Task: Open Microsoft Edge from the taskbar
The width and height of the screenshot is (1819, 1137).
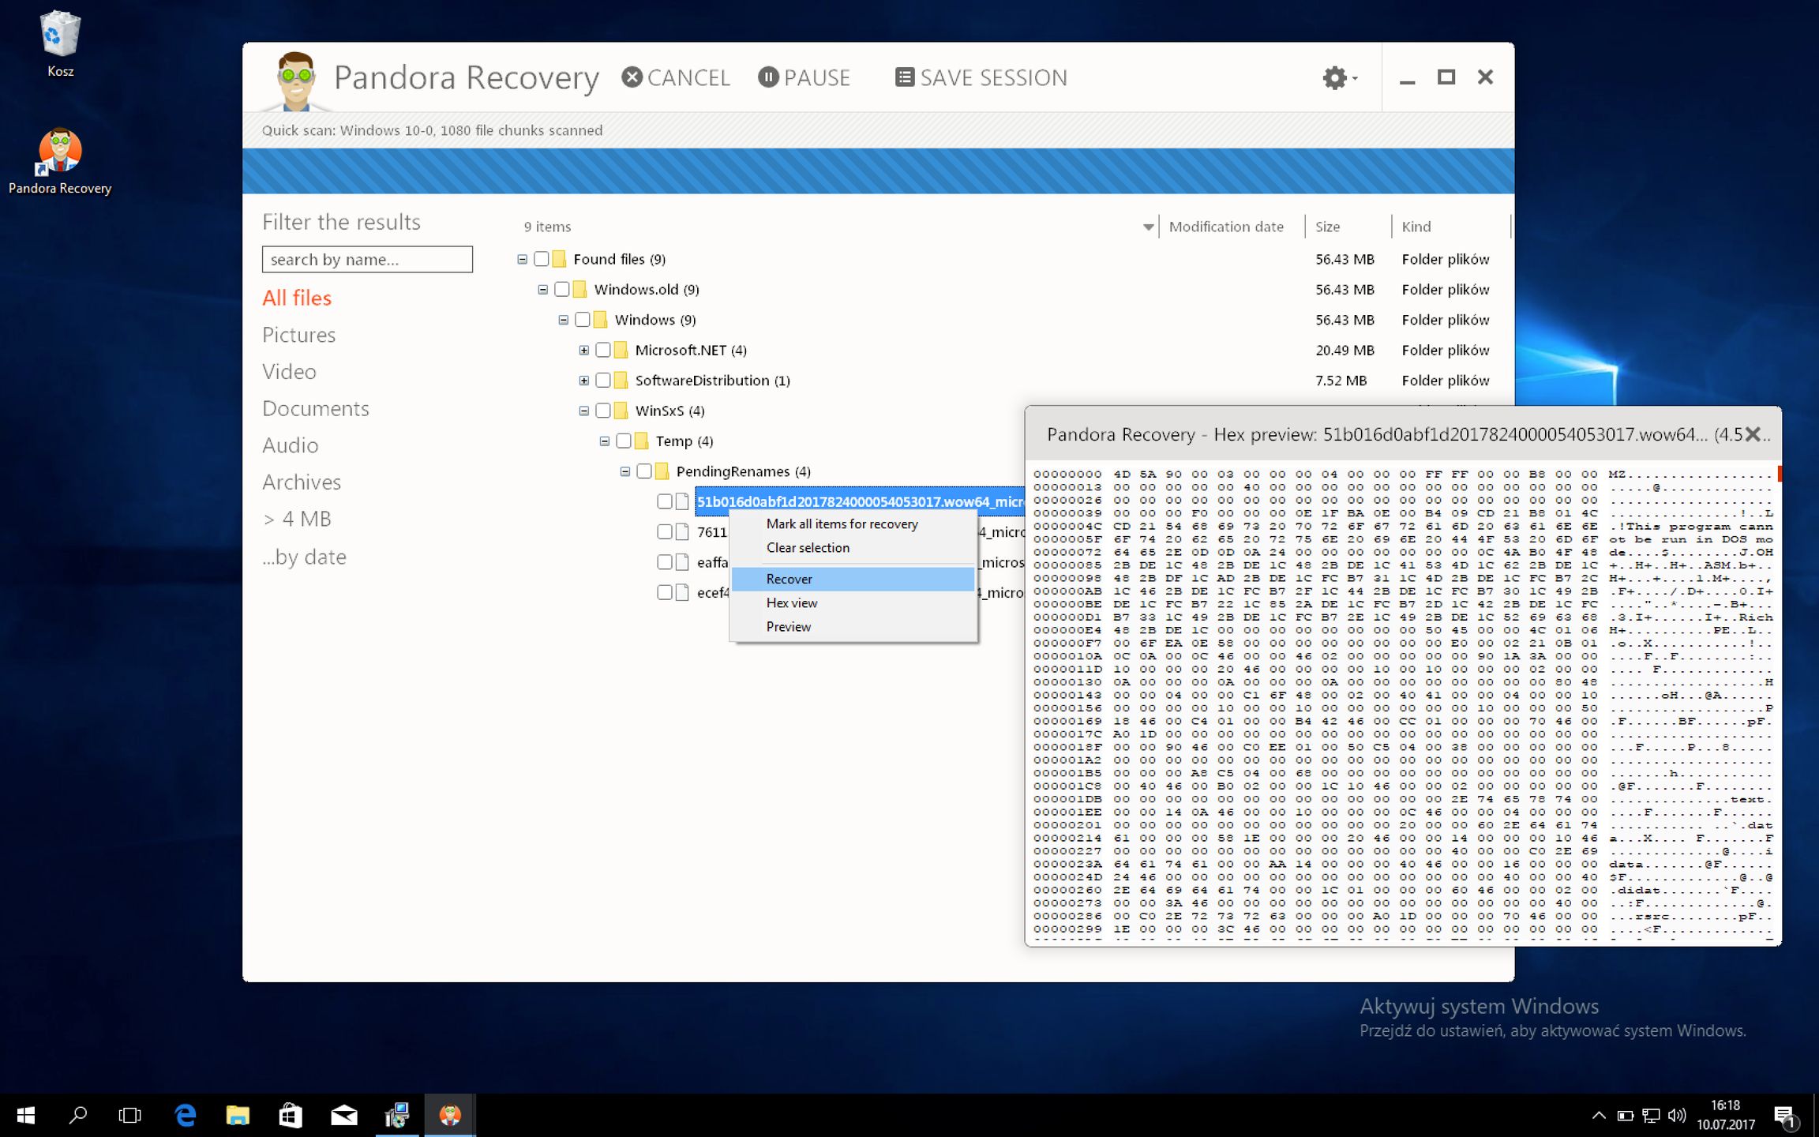Action: [186, 1115]
